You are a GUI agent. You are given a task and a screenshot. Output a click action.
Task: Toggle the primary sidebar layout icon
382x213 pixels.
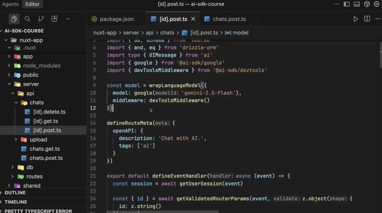click(x=347, y=4)
